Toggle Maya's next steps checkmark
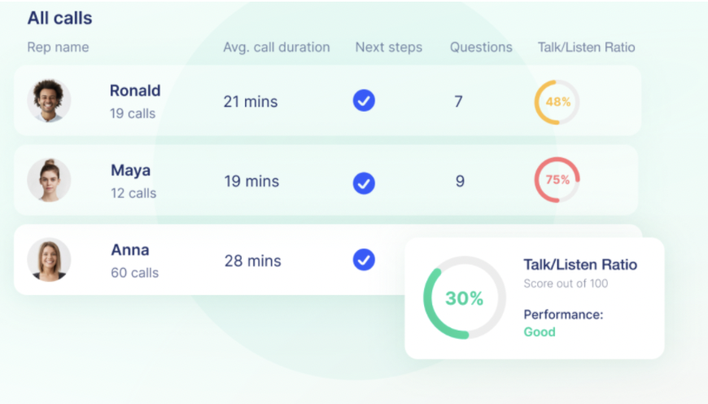This screenshot has height=404, width=708. tap(364, 182)
